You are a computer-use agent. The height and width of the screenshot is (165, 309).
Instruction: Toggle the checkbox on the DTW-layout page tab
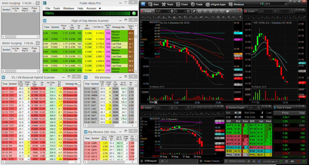click(142, 161)
